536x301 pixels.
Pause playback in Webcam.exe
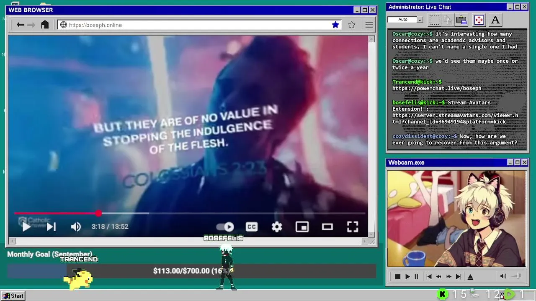tap(416, 277)
